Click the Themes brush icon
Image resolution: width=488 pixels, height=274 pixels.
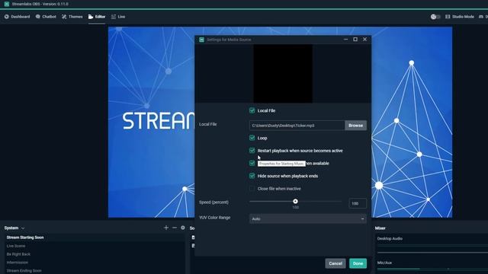coord(64,17)
